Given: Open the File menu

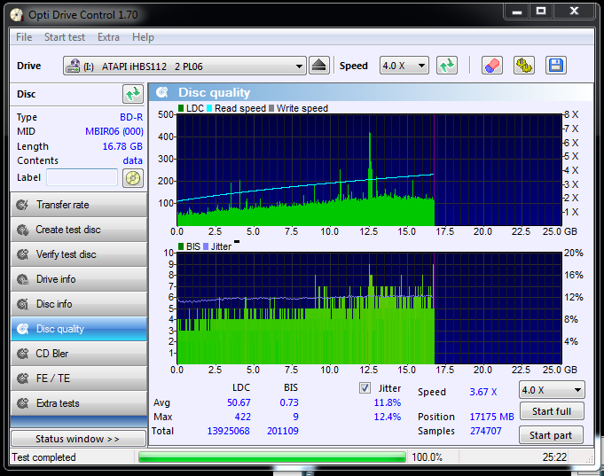Looking at the screenshot, I should pyautogui.click(x=24, y=37).
